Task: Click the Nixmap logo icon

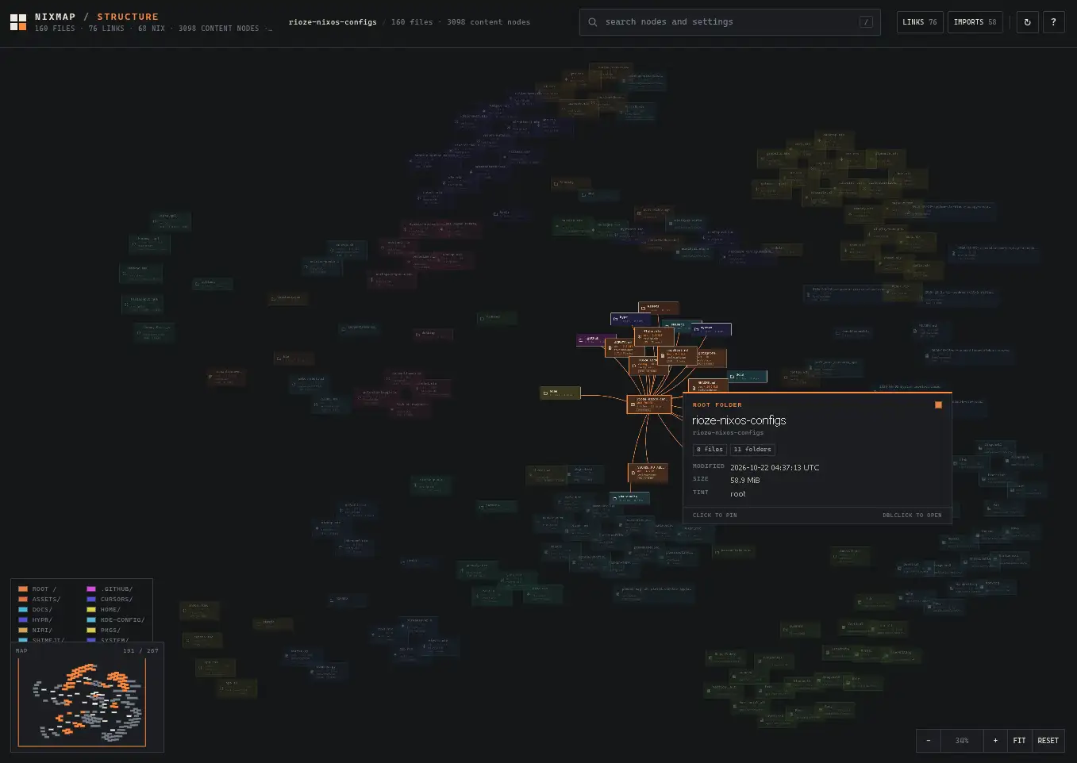Action: 18,22
